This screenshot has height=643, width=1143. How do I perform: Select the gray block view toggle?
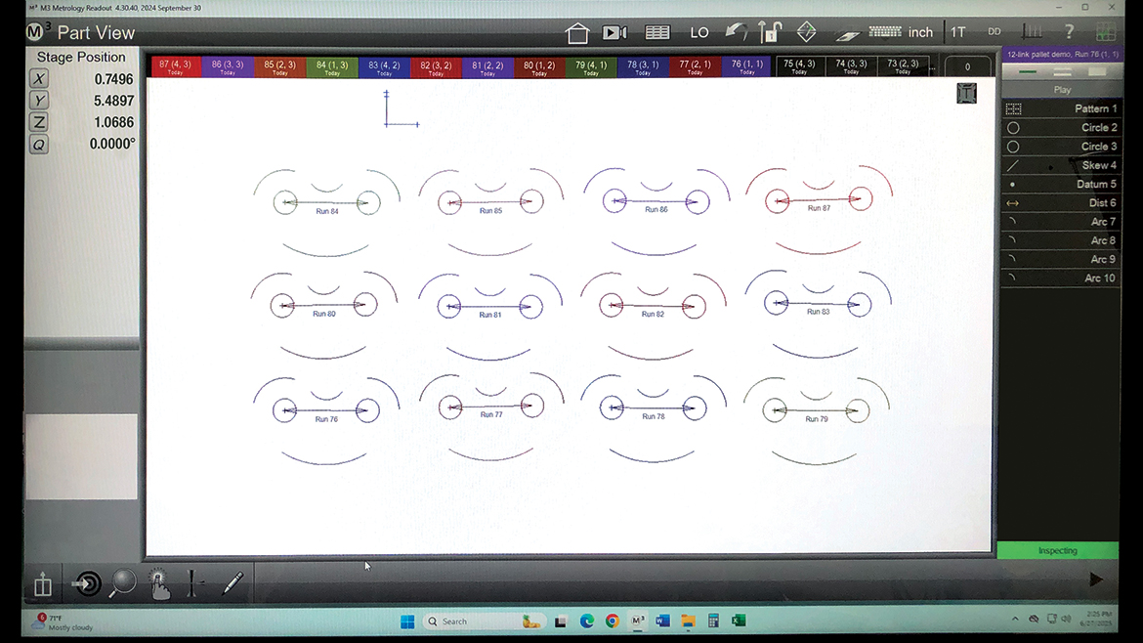1097,72
